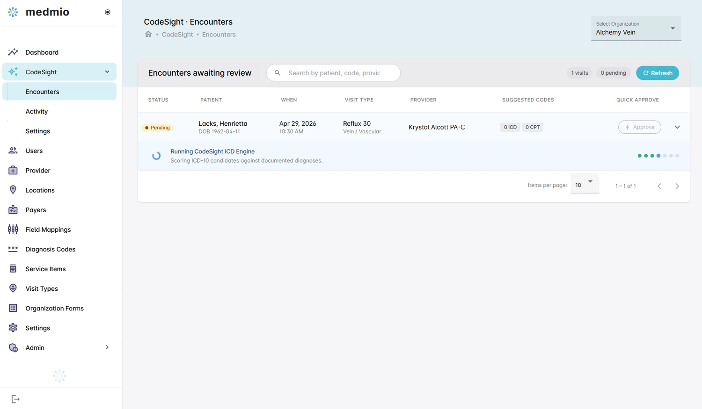This screenshot has height=409, width=702.
Task: Expand the Lacks, Henrietta encounter row
Action: pyautogui.click(x=677, y=127)
